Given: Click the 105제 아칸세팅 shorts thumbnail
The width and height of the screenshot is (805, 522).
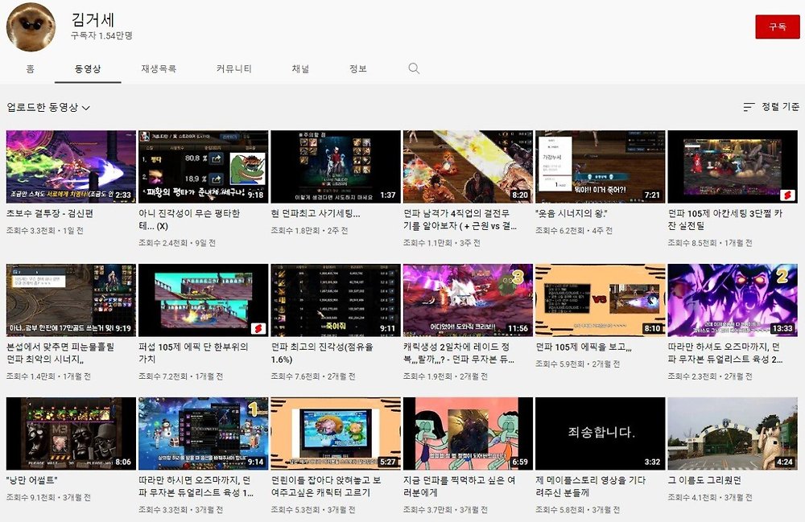Looking at the screenshot, I should tap(733, 166).
